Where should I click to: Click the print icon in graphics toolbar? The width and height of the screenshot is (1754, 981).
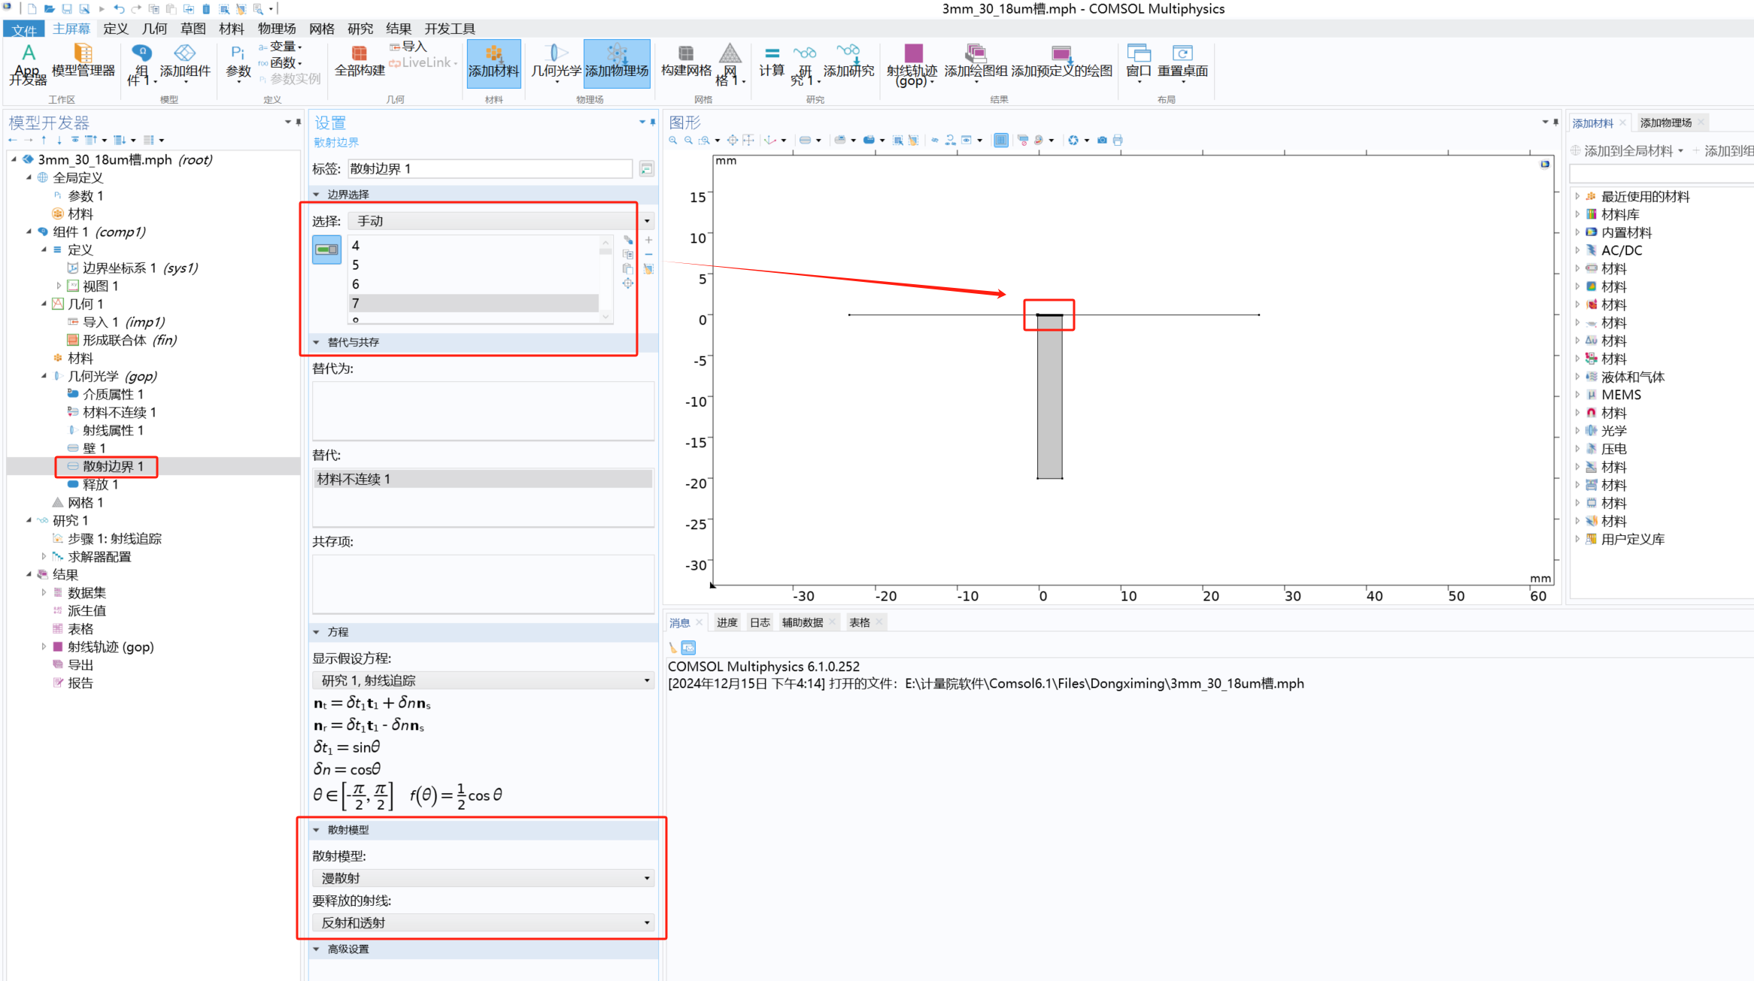(1118, 140)
